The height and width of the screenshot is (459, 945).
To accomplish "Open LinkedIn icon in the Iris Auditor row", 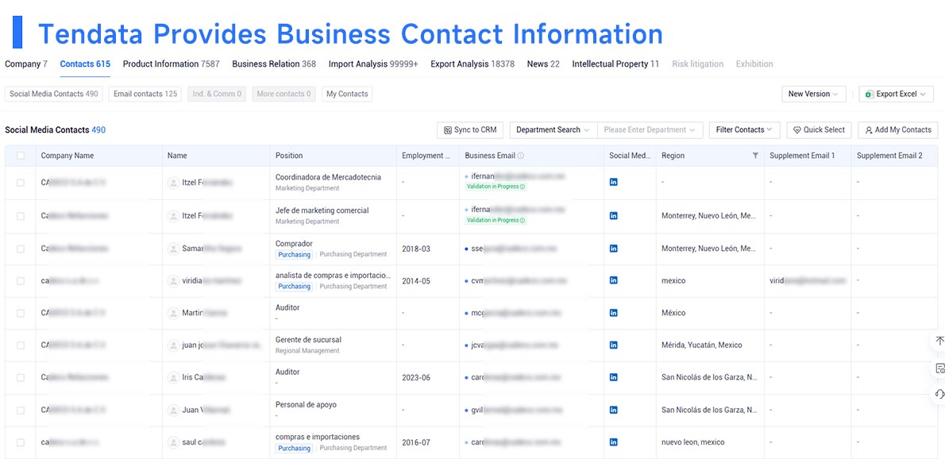I will point(614,377).
